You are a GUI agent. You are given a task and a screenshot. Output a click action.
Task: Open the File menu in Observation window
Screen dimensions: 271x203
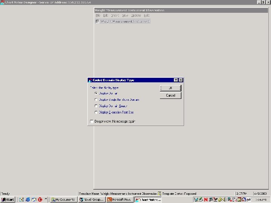click(x=98, y=15)
